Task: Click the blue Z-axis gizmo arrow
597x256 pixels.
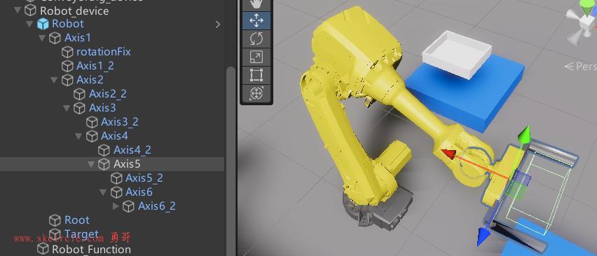Action: point(483,236)
